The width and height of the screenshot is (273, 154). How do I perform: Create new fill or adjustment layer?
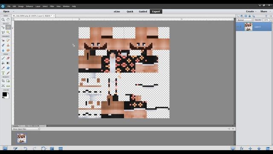(x=242, y=16)
